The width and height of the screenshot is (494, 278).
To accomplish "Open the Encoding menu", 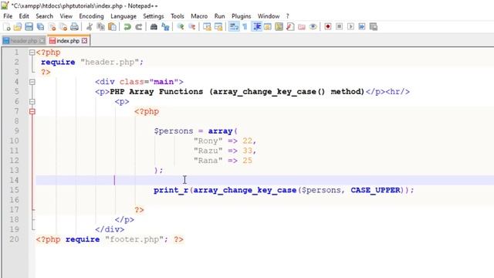I will (x=91, y=16).
